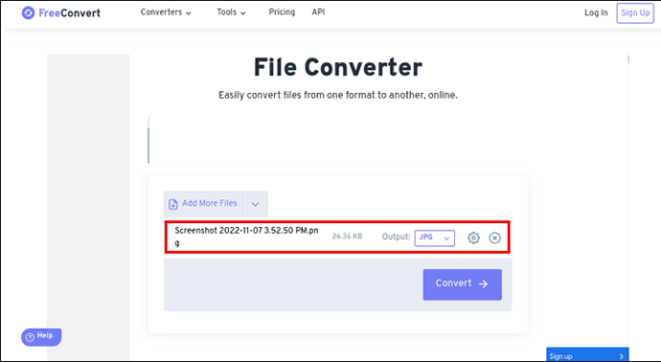Remove the screenshot file with the X icon

[494, 238]
